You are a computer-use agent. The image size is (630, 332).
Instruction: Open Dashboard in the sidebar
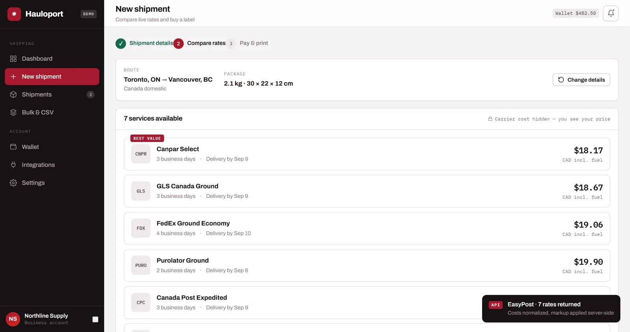52,59
